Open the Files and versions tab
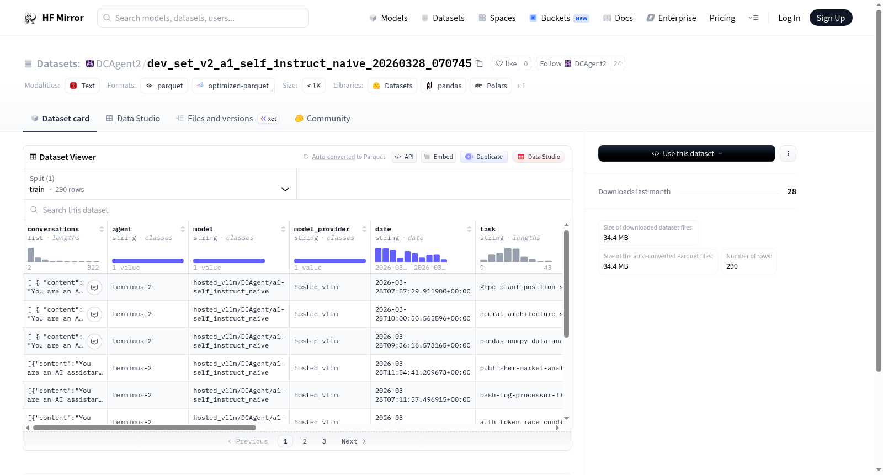This screenshot has height=475, width=883. coord(227,119)
